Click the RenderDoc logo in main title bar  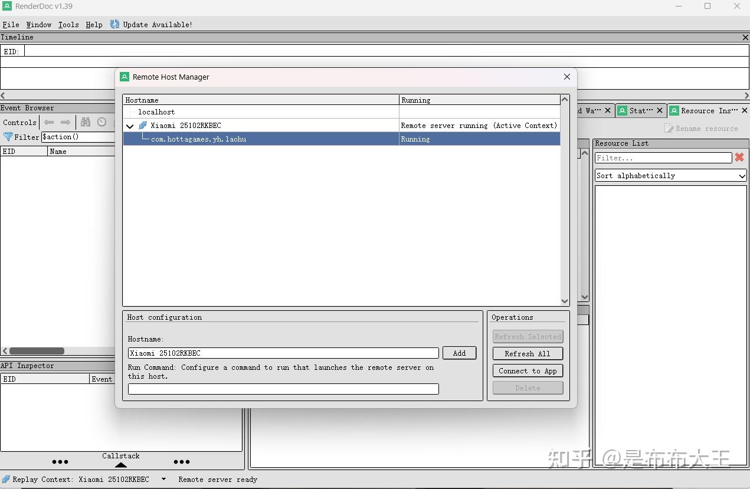point(7,6)
